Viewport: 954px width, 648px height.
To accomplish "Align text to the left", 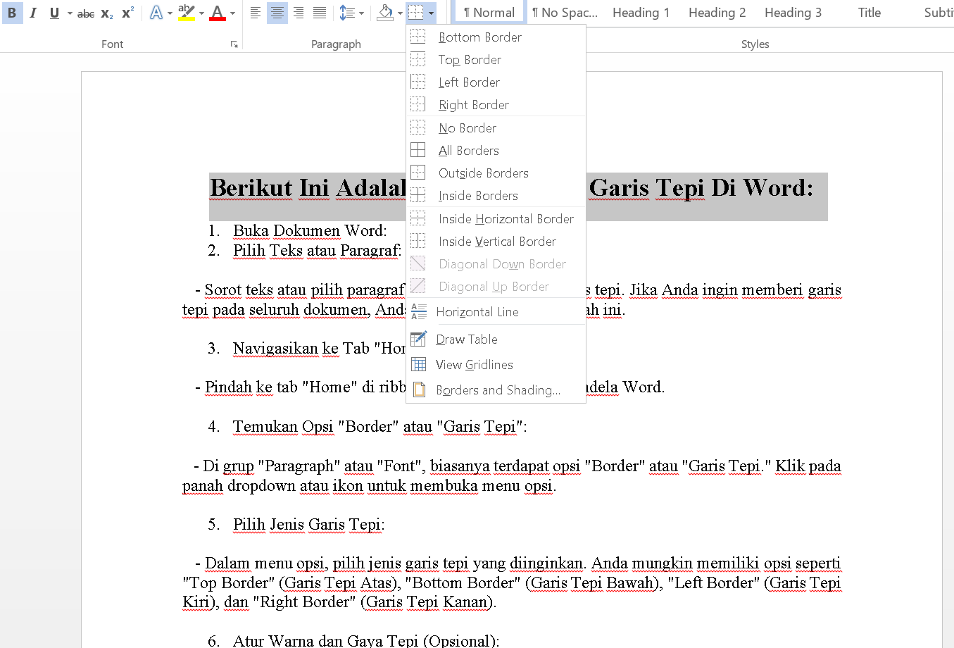I will 256,13.
